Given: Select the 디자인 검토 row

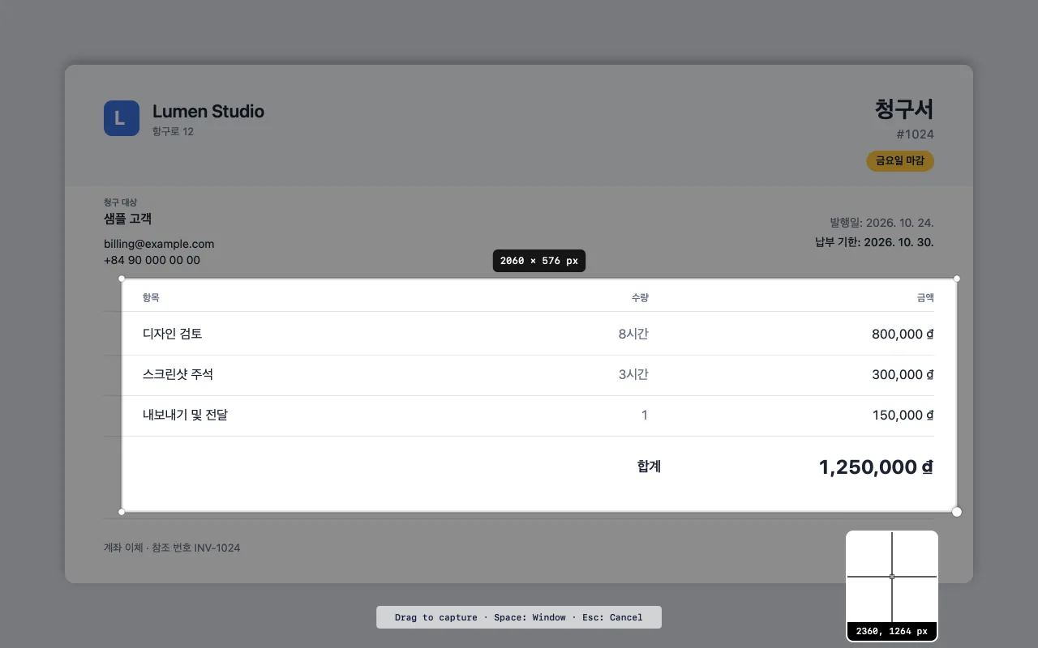Looking at the screenshot, I should tap(538, 334).
